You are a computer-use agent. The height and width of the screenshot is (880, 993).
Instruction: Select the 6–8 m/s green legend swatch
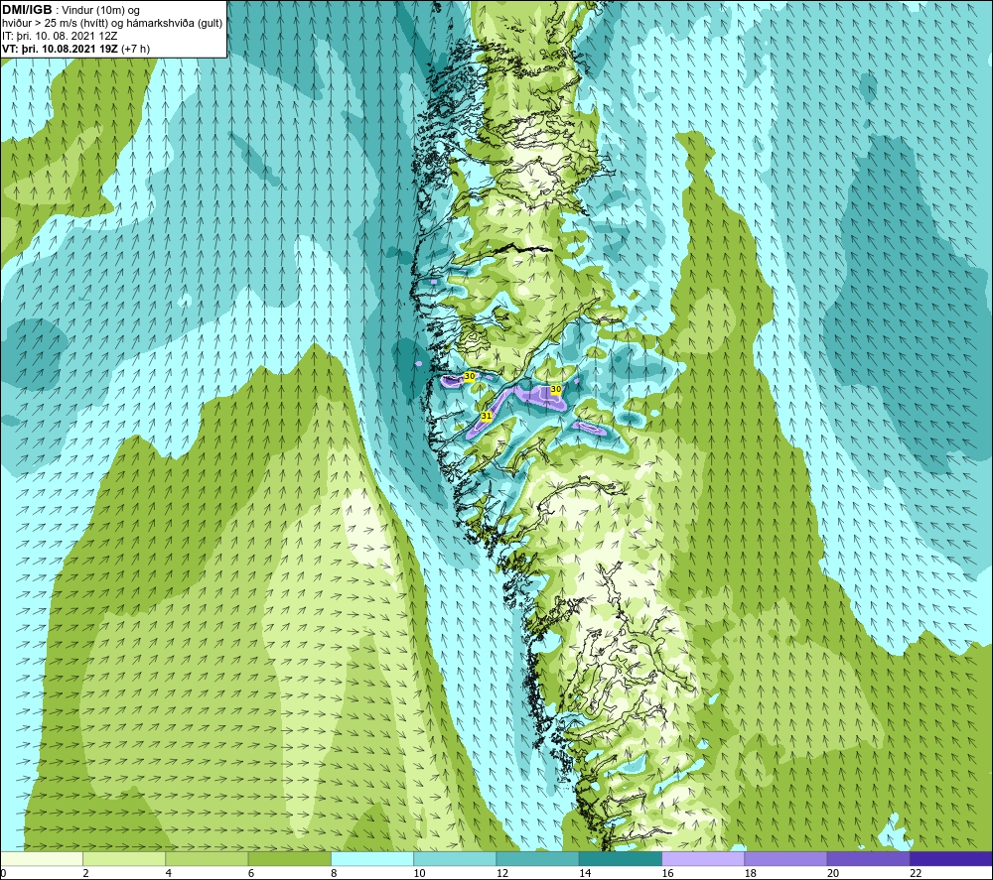(289, 858)
